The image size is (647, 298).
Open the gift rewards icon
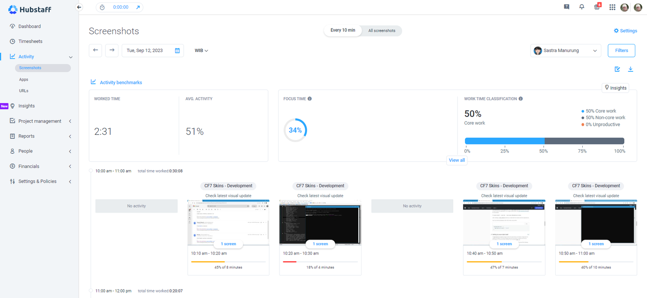(x=597, y=7)
